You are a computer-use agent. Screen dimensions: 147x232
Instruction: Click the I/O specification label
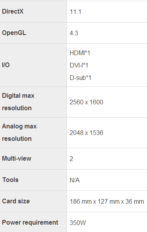click(x=6, y=65)
